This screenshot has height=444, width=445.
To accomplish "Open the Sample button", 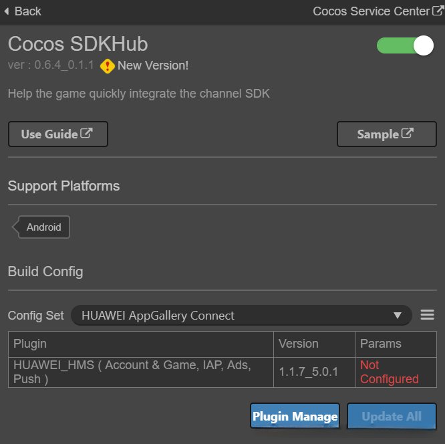I will pos(386,134).
